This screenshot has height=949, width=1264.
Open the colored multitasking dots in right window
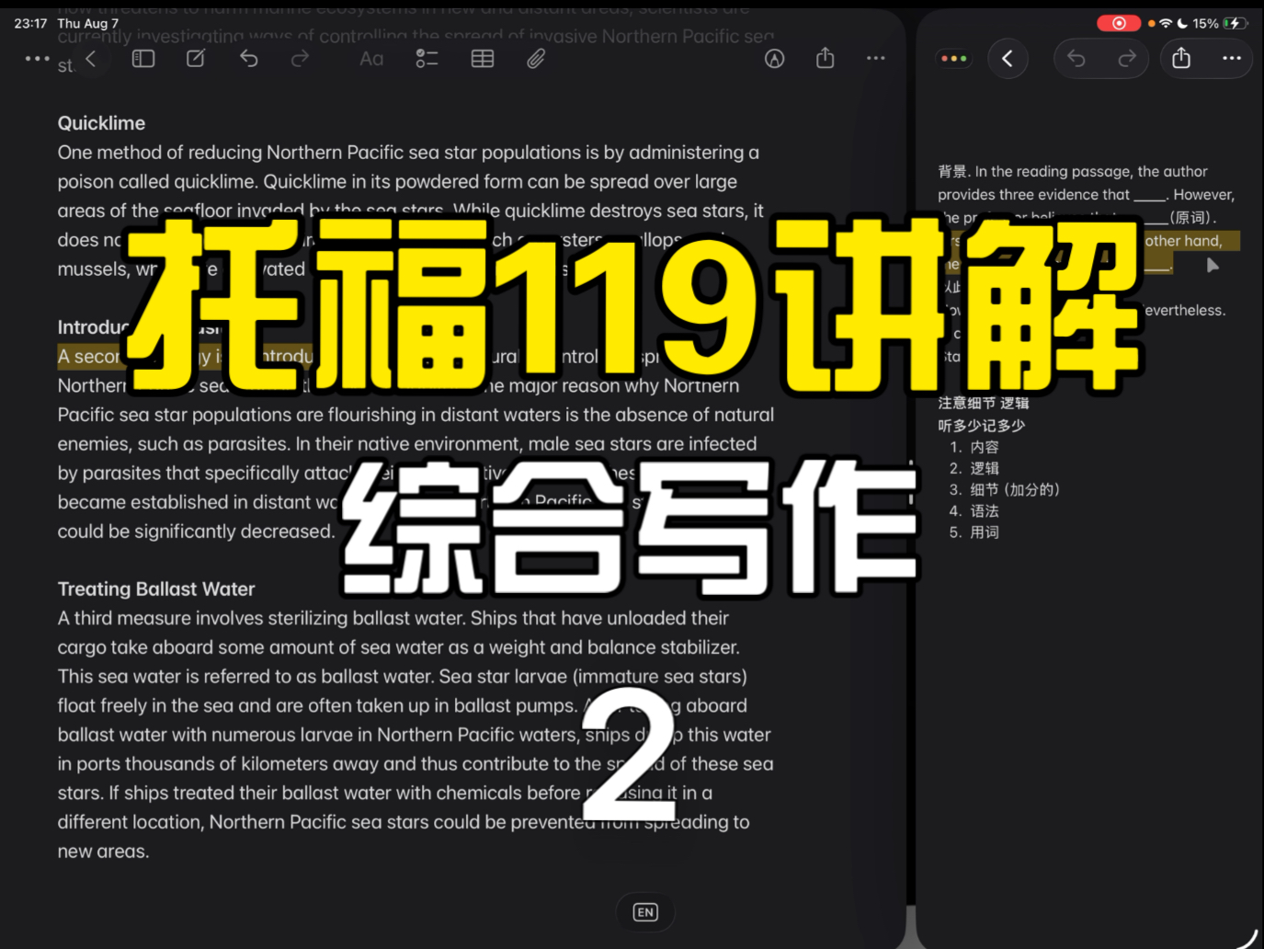click(x=954, y=59)
